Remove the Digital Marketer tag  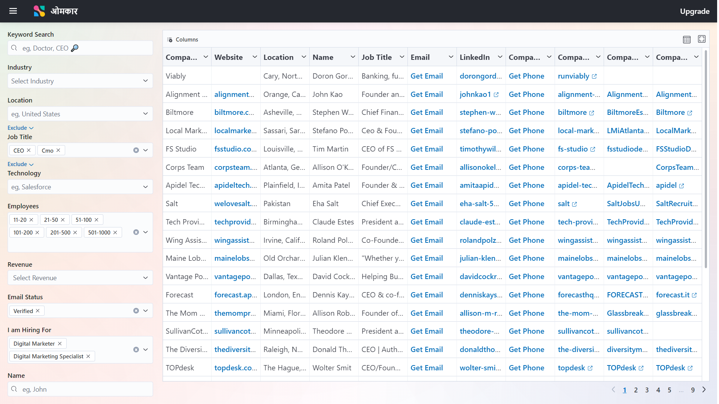60,344
